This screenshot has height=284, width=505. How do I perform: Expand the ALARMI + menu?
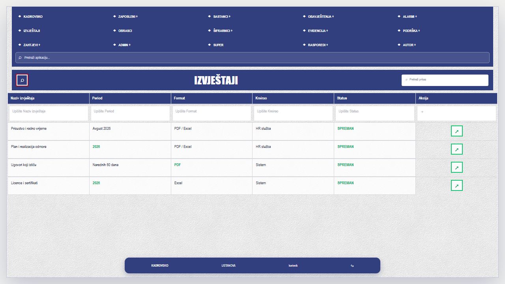point(410,17)
